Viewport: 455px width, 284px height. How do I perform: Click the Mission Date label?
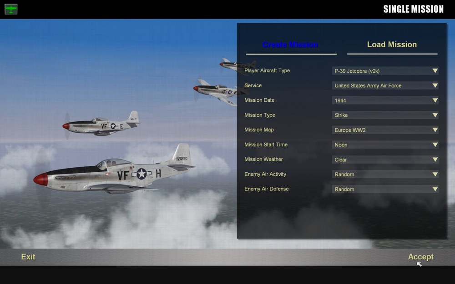pyautogui.click(x=259, y=100)
